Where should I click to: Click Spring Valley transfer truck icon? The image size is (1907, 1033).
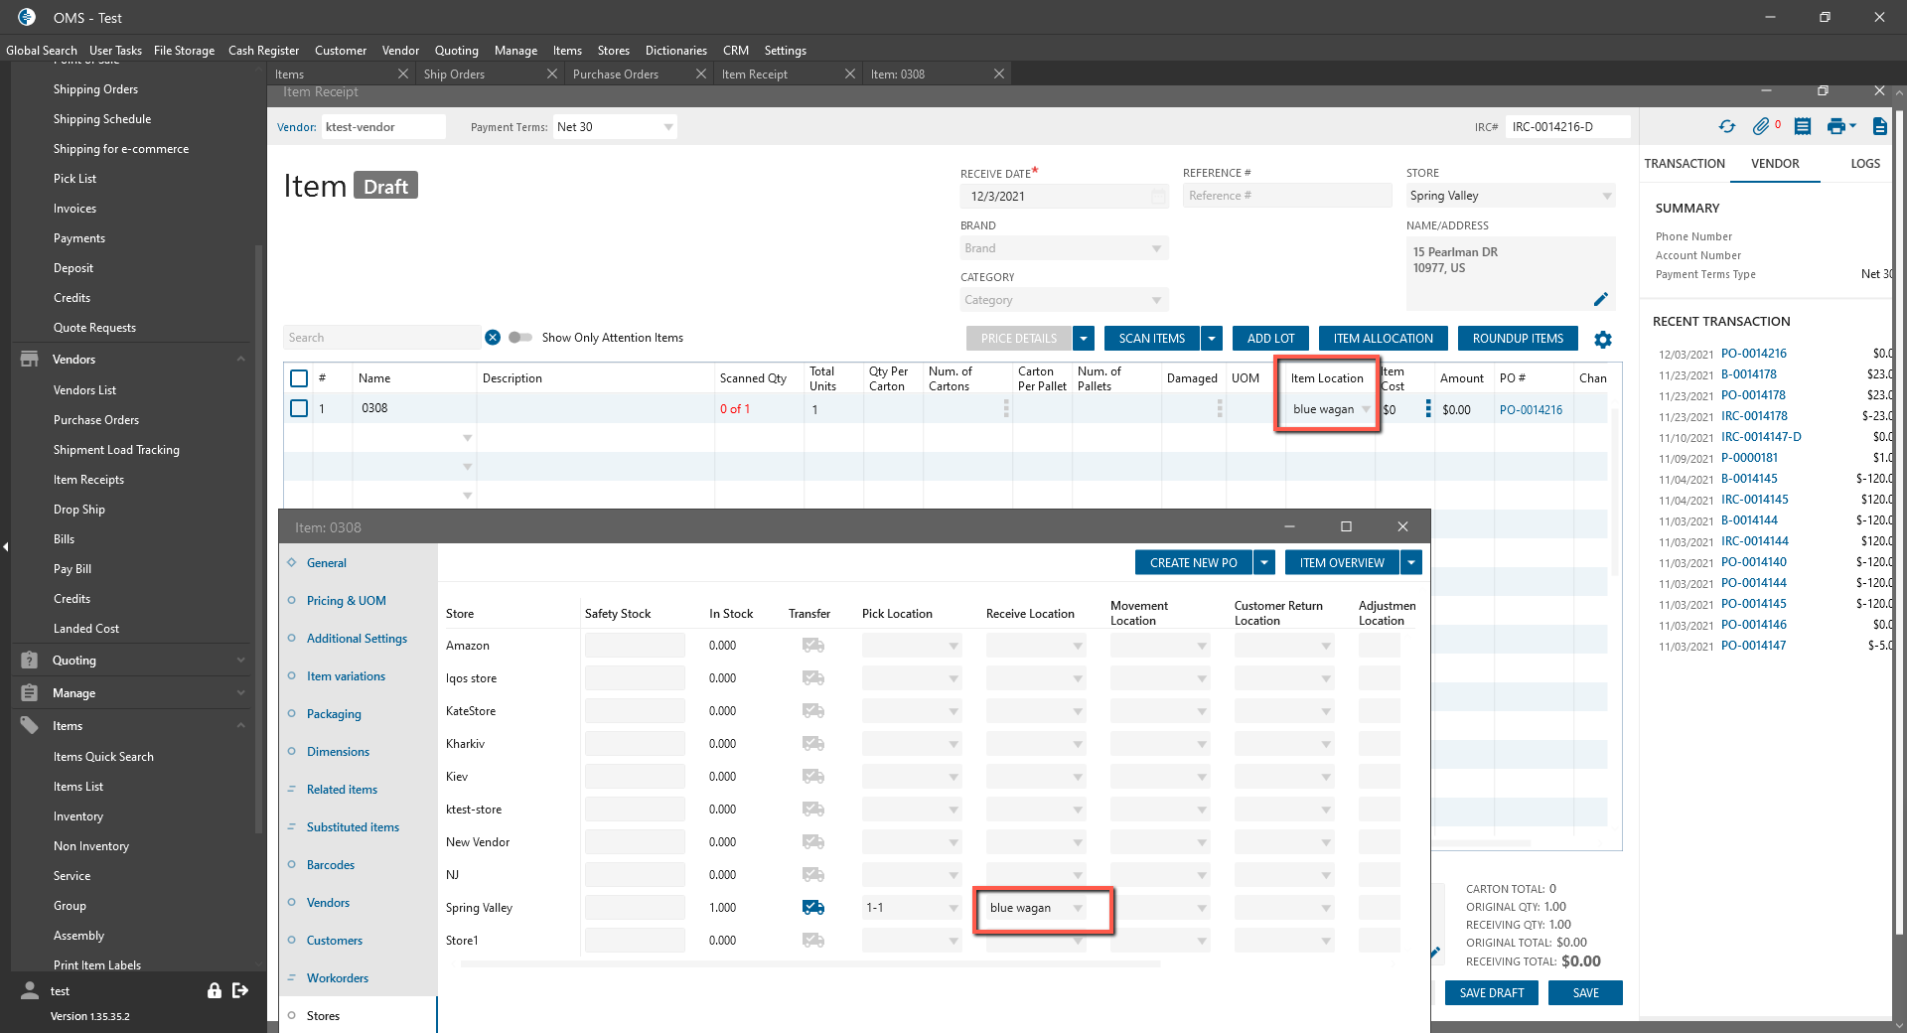[813, 907]
